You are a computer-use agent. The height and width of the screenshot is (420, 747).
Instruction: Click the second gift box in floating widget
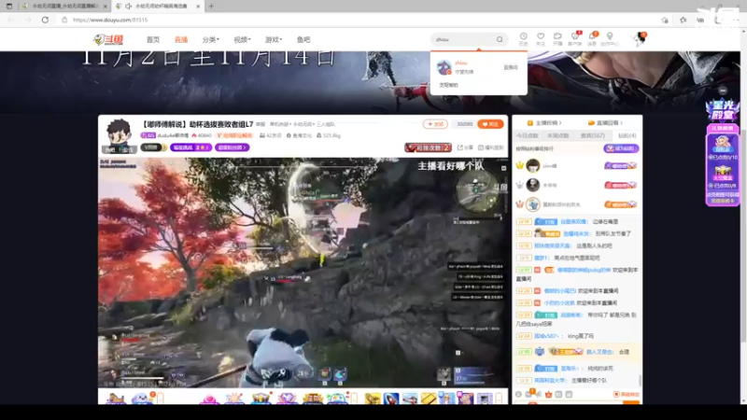tap(722, 172)
